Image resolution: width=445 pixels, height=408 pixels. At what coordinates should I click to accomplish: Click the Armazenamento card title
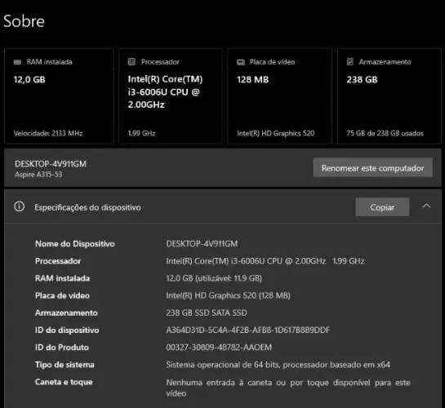pos(385,62)
